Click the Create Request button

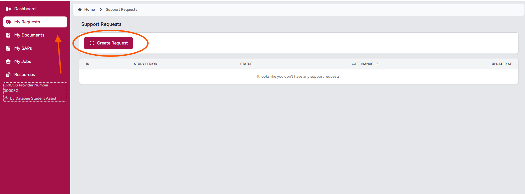coord(108,43)
